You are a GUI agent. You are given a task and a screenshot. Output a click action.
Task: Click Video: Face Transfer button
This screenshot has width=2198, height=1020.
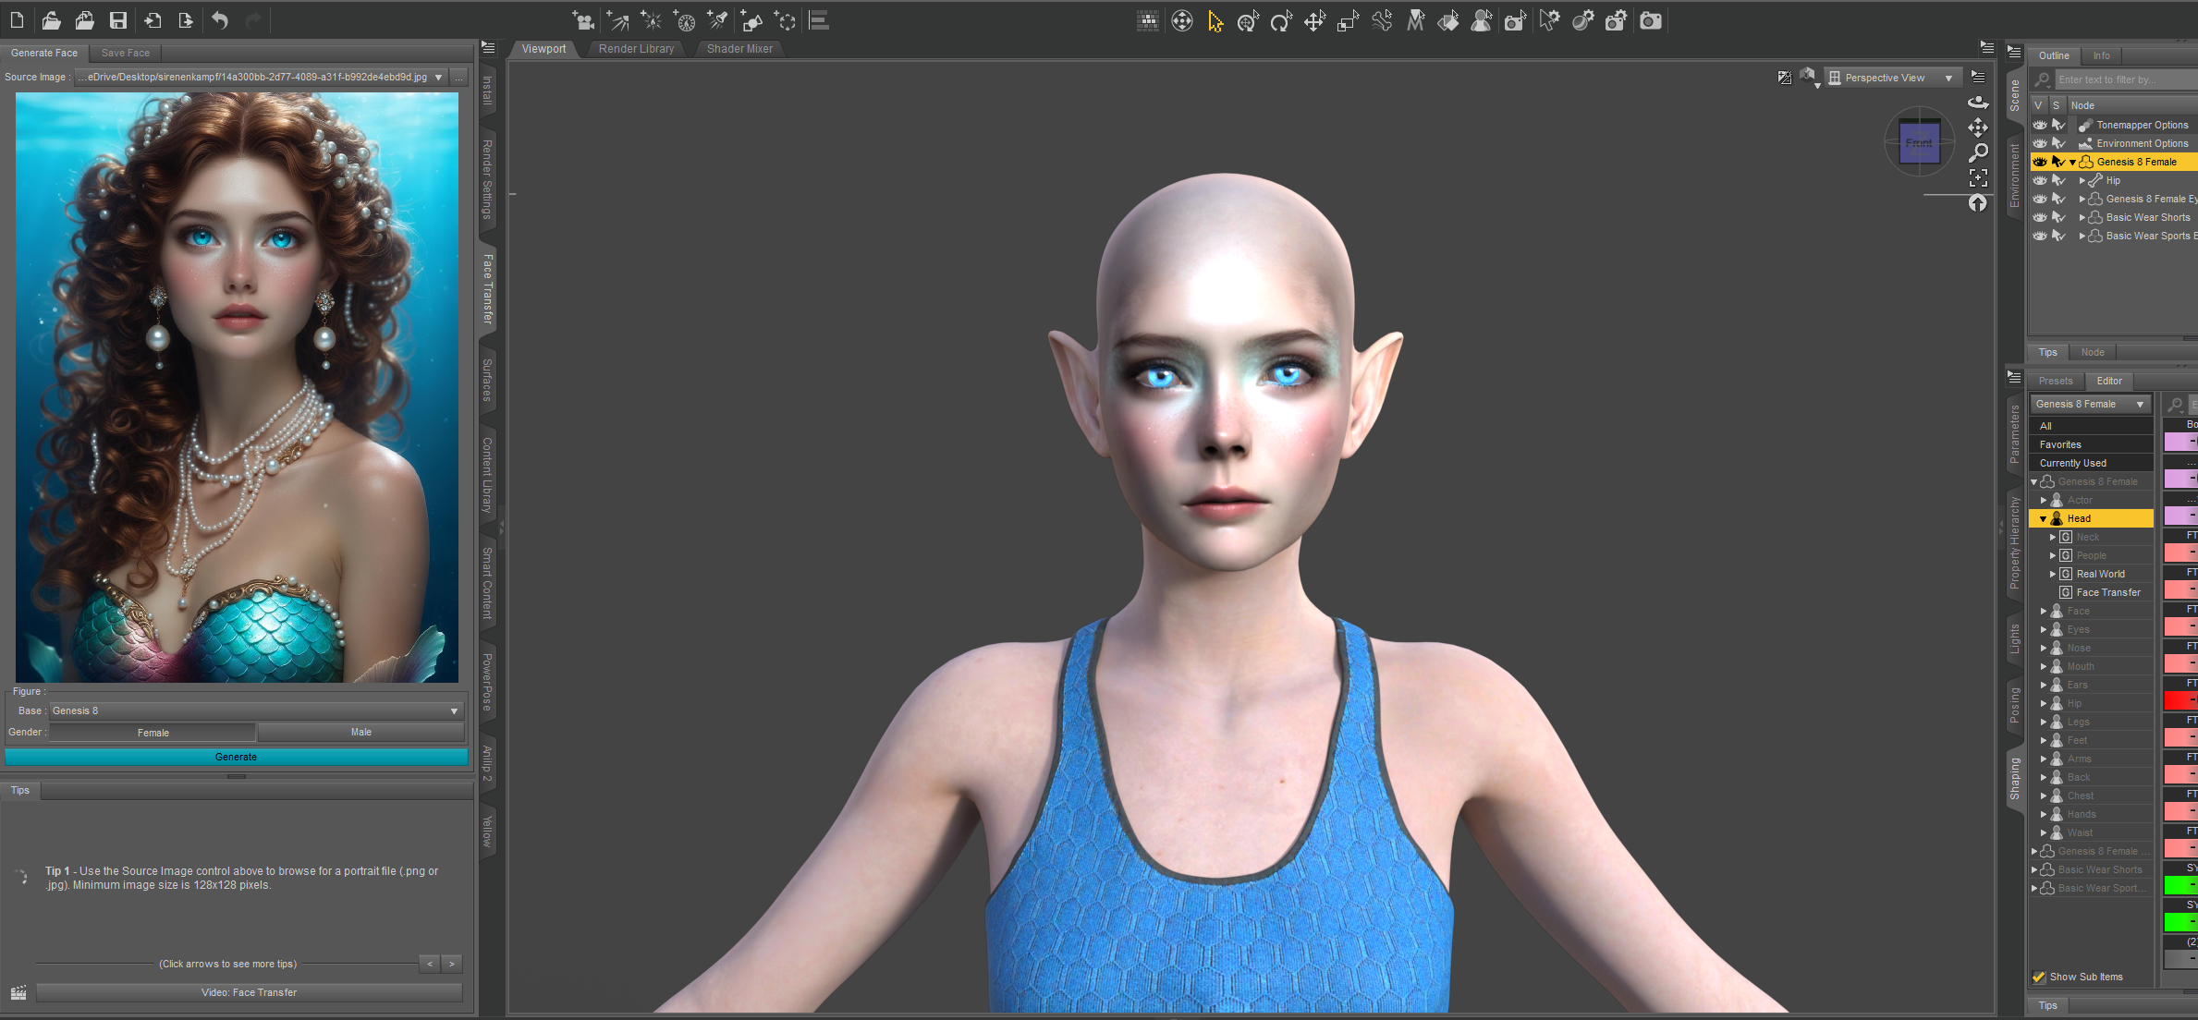point(249,992)
